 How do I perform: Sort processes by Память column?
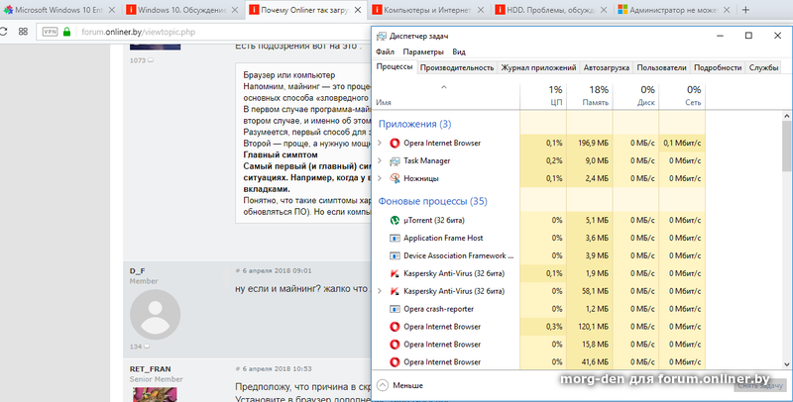[x=590, y=95]
